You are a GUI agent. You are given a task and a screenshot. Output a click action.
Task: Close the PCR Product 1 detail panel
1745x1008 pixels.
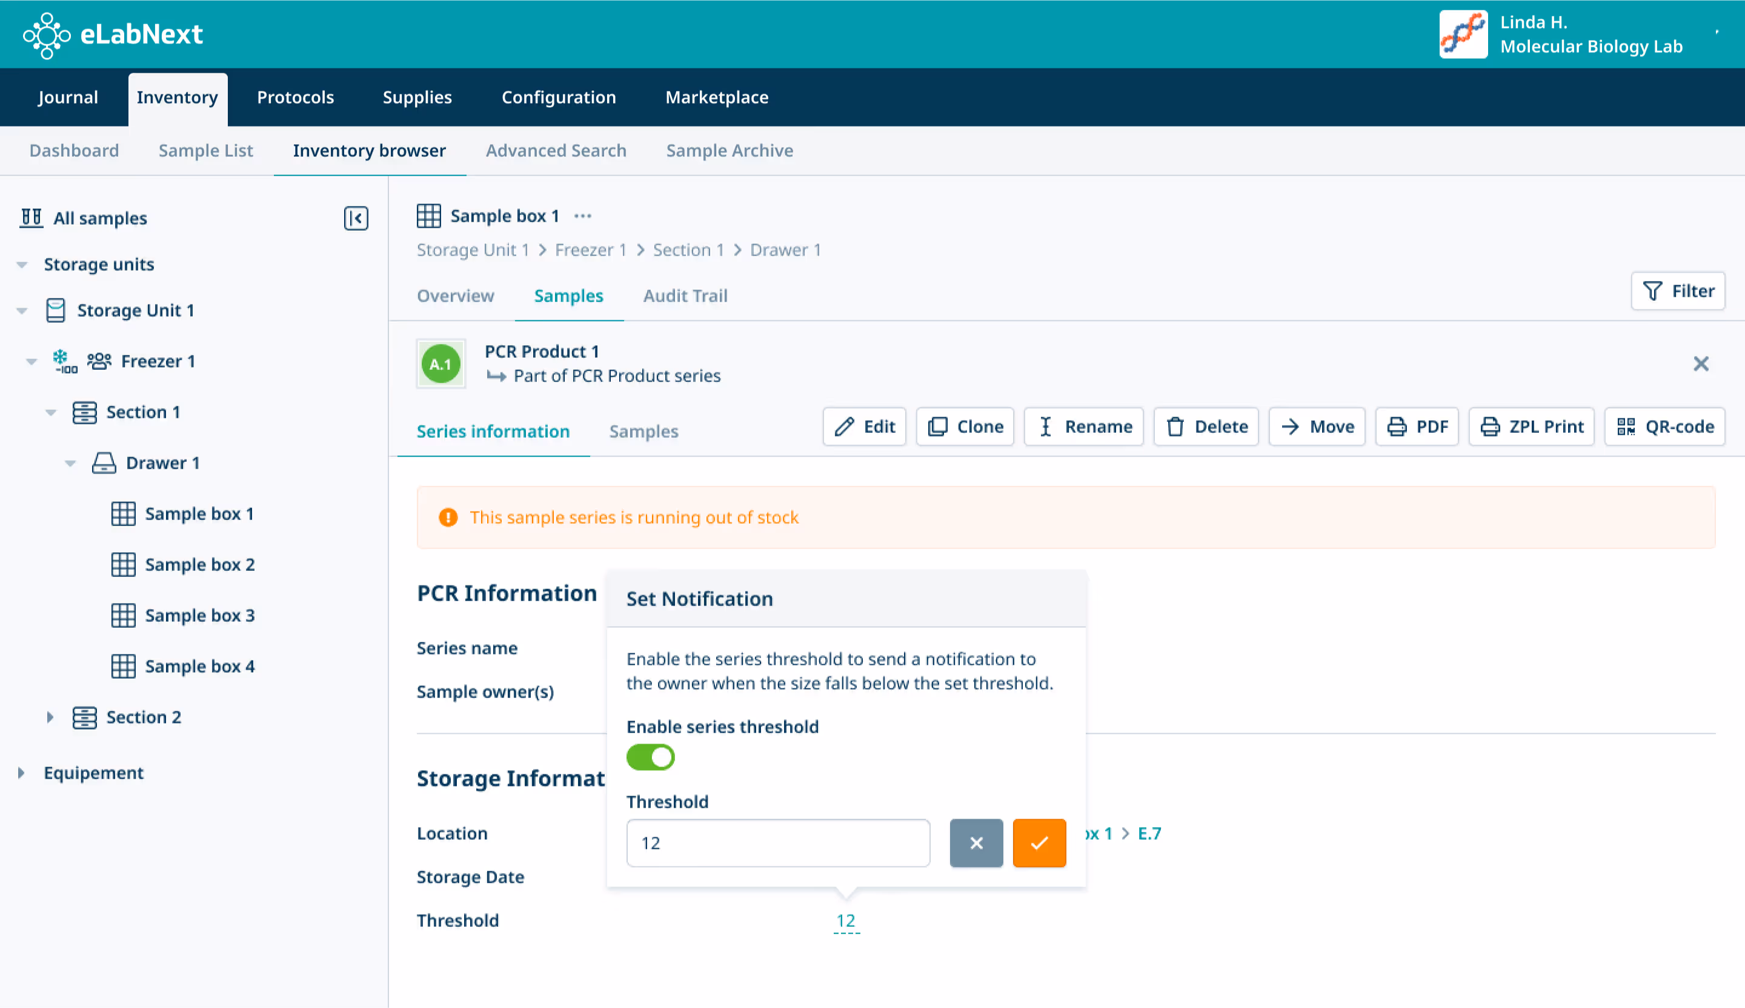[1701, 364]
